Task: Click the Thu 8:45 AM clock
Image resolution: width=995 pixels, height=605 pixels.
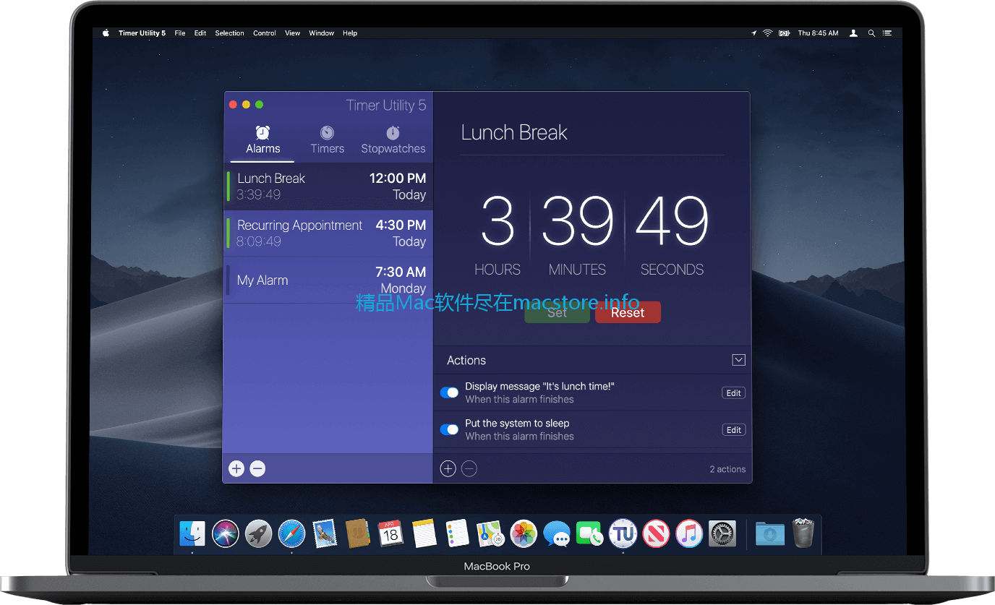Action: [818, 33]
